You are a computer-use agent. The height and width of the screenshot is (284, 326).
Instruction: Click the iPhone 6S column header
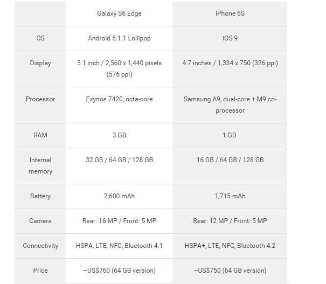tap(230, 13)
